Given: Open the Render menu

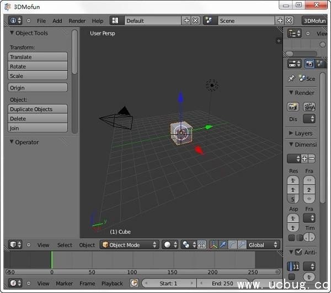Looking at the screenshot, I should 77,21.
